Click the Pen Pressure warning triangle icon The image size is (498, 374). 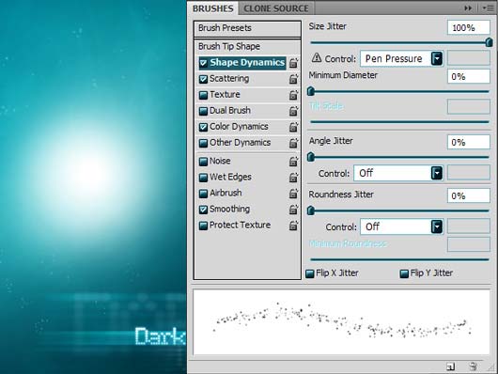[x=317, y=58]
